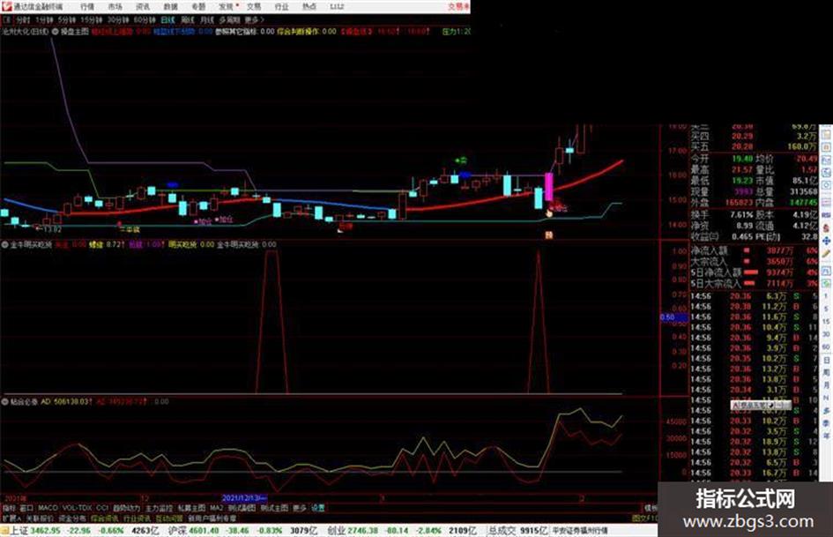Screen dimensions: 833x537
Task: Select the MA2 indicator tab
Action: coord(216,508)
